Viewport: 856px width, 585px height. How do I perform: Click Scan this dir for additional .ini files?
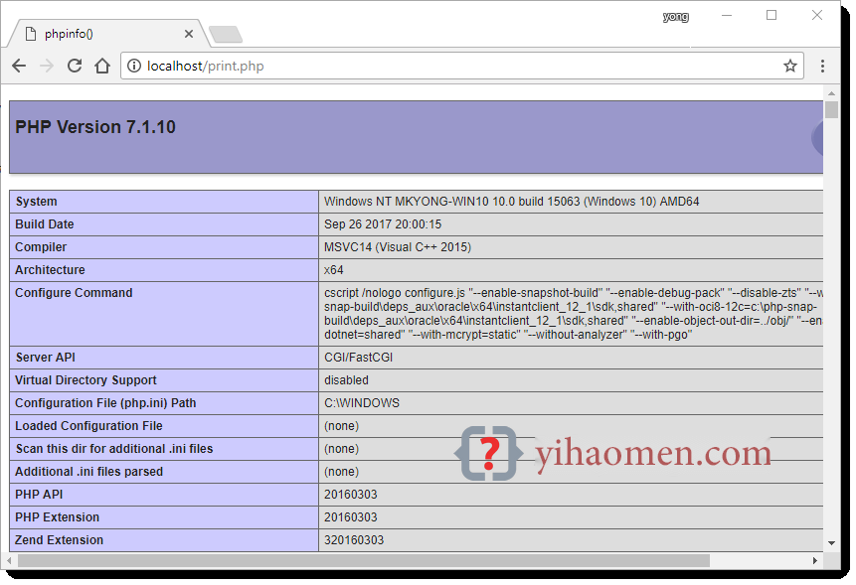pos(114,449)
